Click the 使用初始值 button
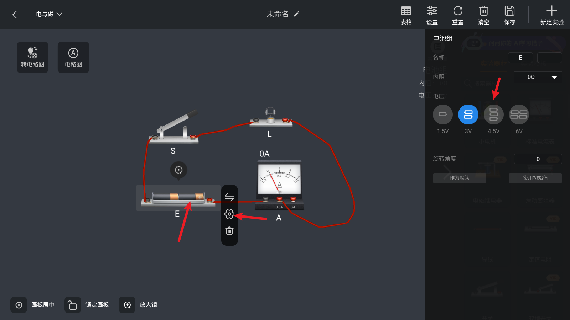Viewport: 570px width, 320px height. 535,178
